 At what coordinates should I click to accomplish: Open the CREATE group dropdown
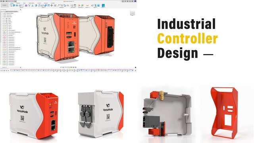coord(21,7)
